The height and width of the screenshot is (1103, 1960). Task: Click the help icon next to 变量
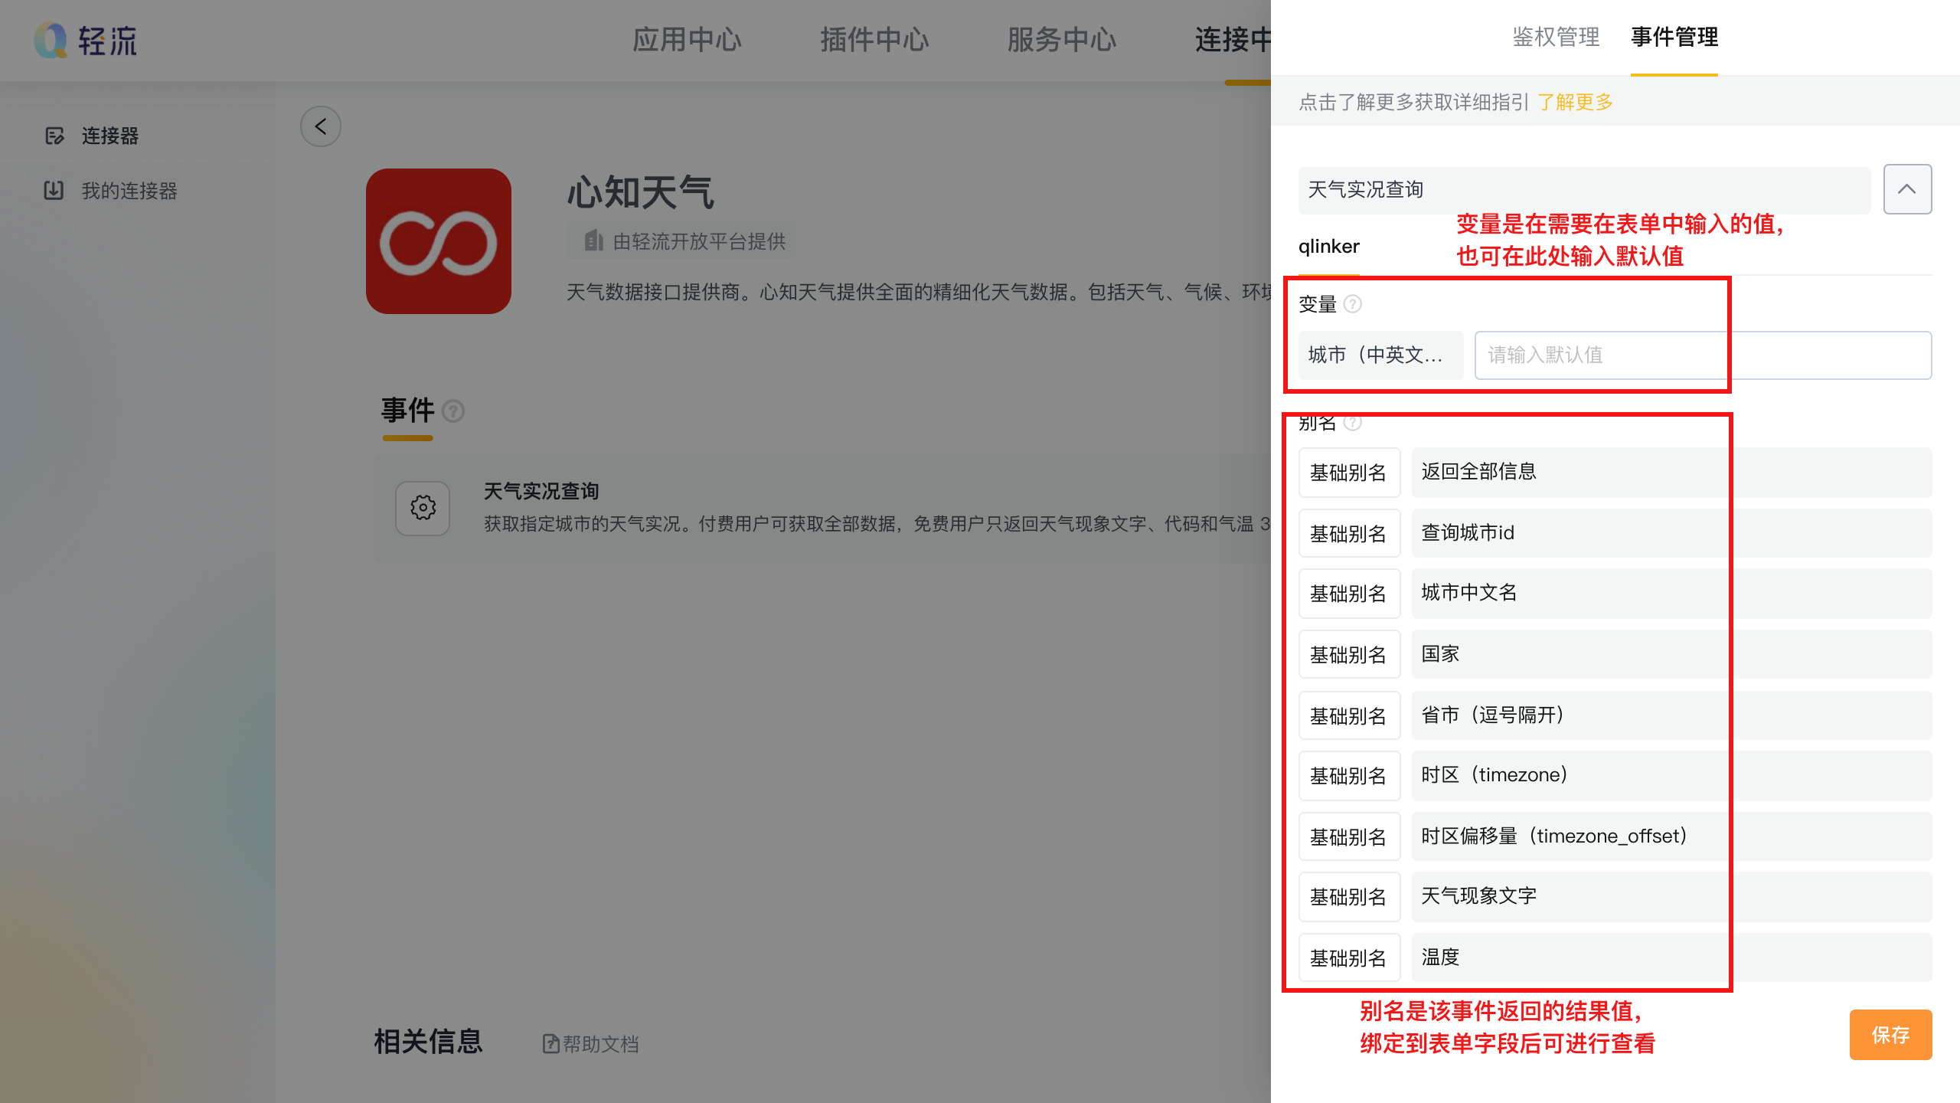coord(1353,304)
